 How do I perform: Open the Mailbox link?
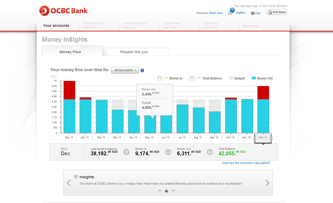pos(241,13)
